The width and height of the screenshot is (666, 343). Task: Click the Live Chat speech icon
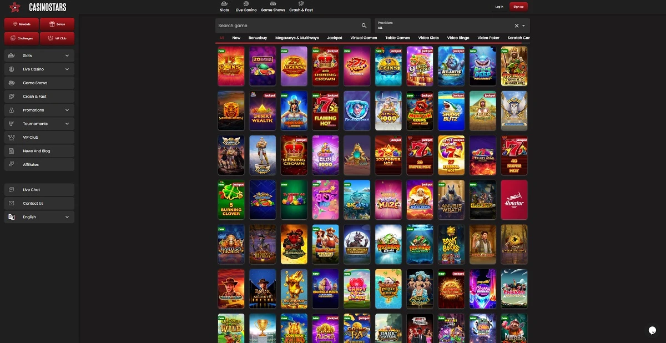click(x=12, y=190)
